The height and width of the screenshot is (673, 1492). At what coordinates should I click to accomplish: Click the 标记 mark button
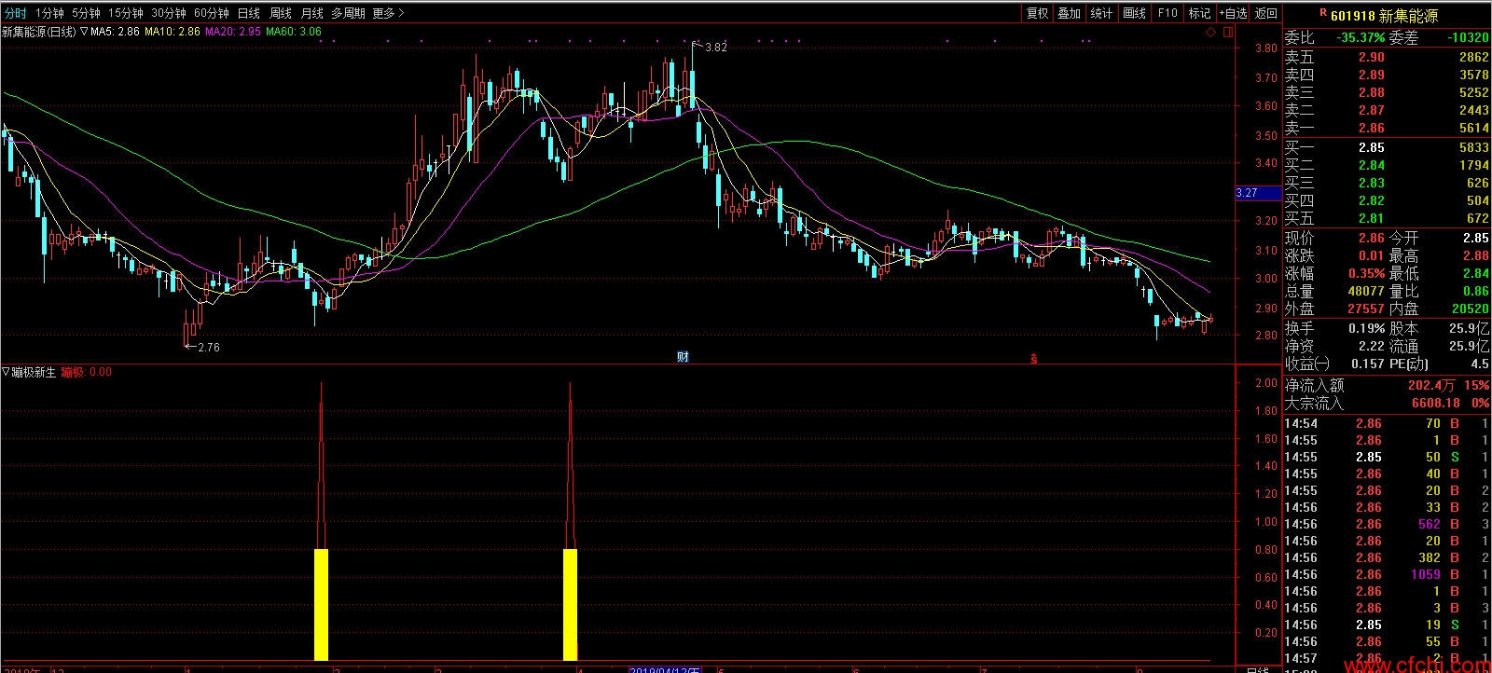(1199, 13)
